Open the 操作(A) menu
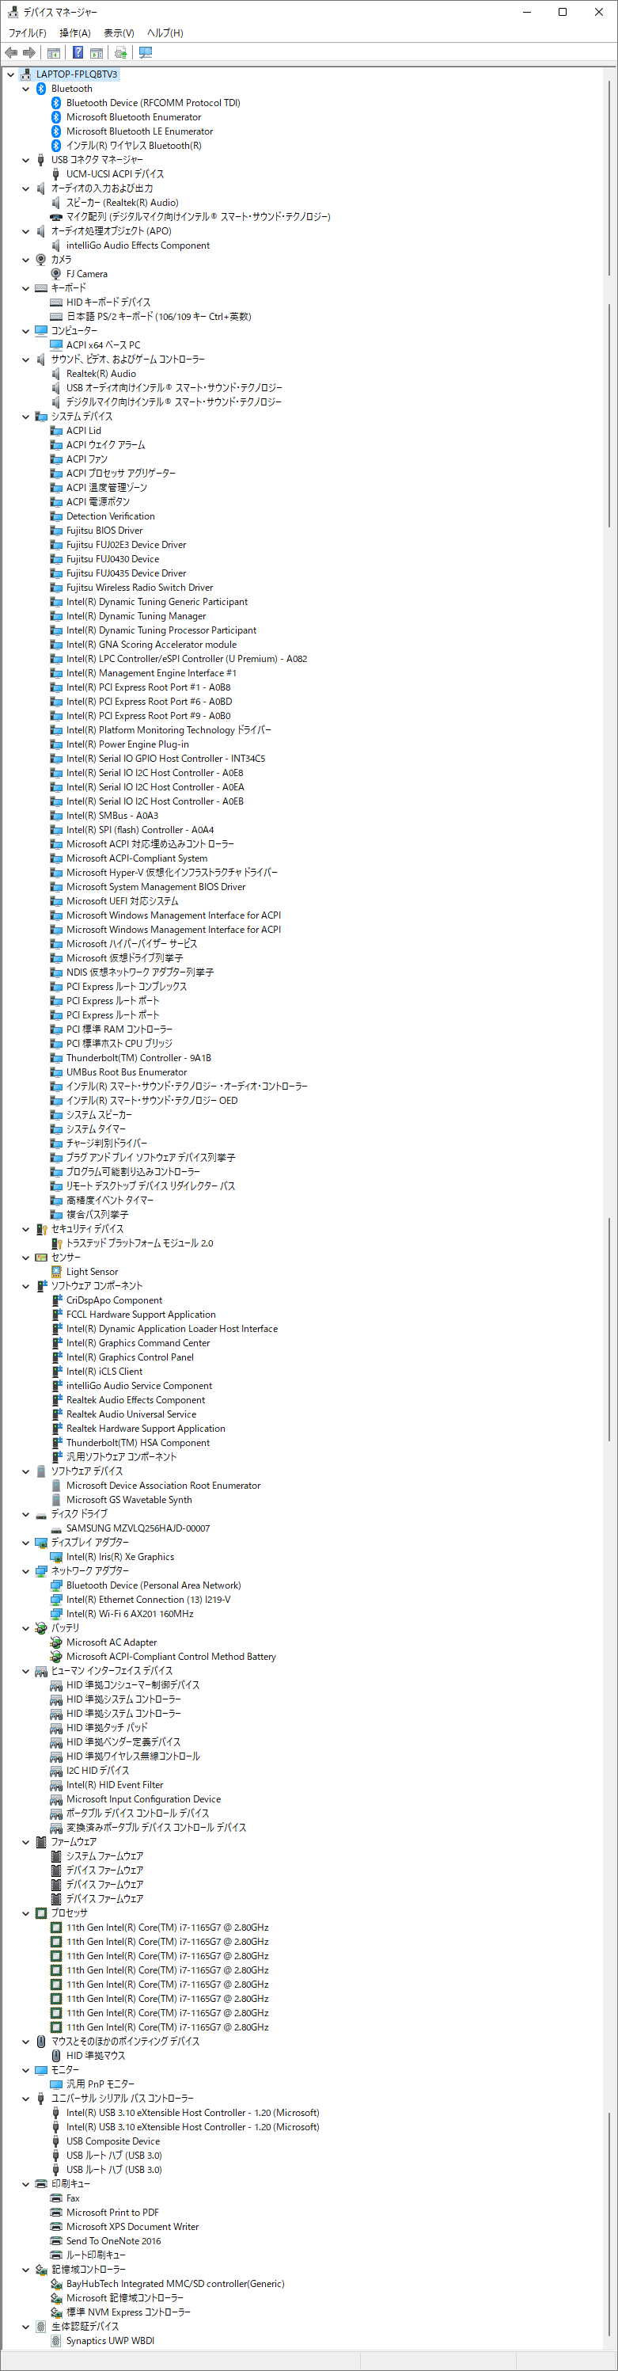This screenshot has width=618, height=2371. point(75,33)
